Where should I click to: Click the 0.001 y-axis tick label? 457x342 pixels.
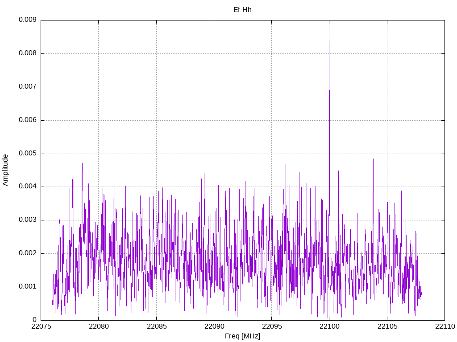pos(27,287)
